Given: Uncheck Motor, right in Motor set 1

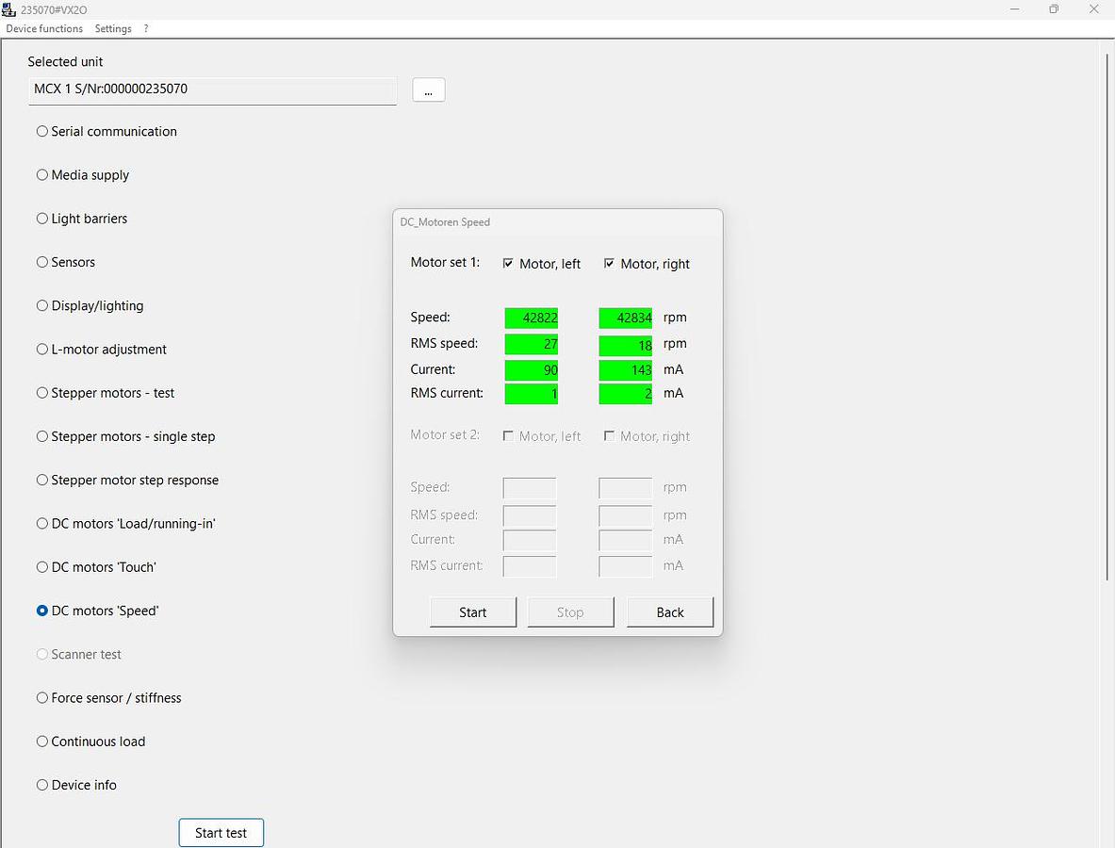Looking at the screenshot, I should tap(610, 264).
